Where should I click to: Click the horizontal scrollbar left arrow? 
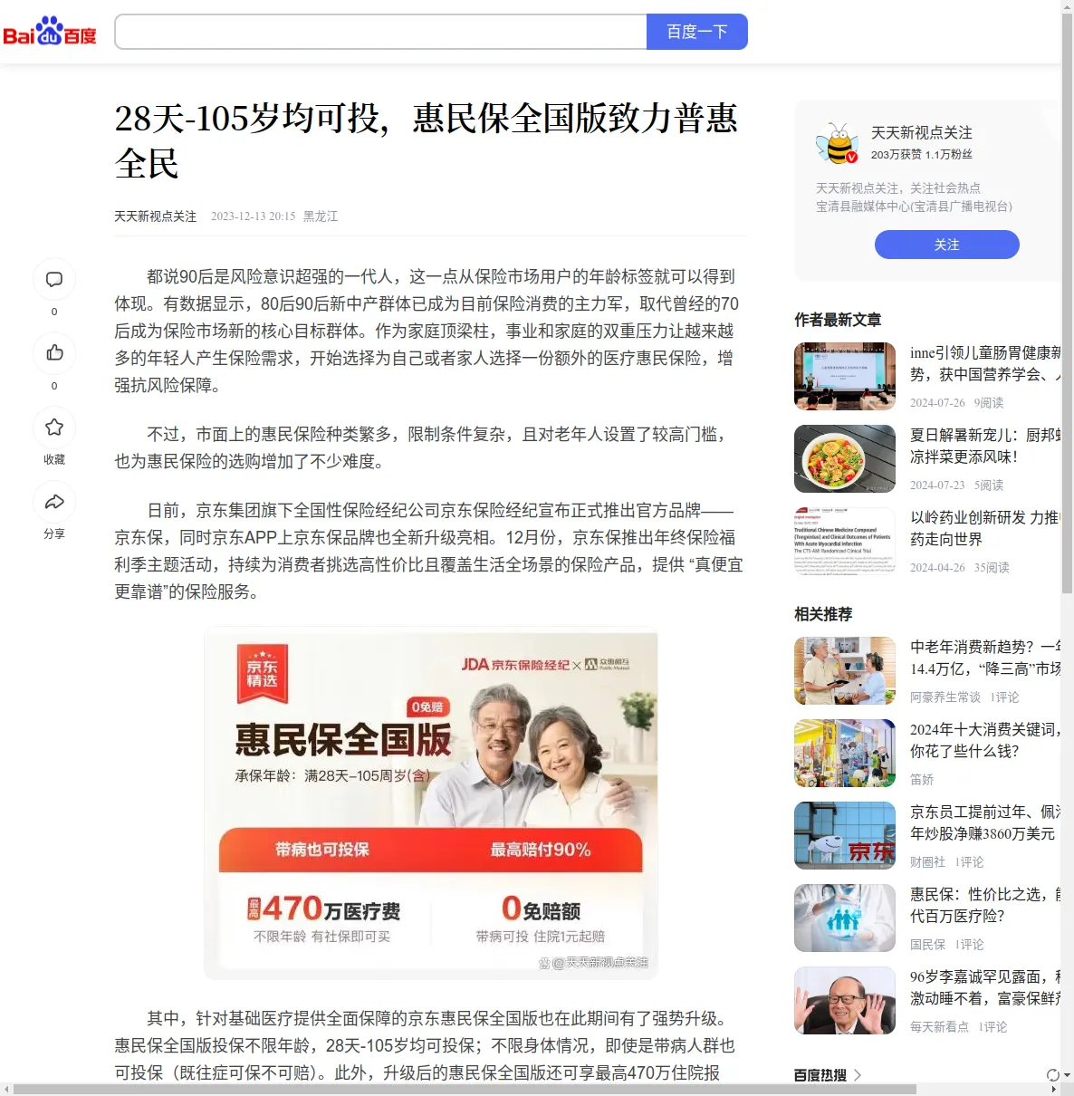6,1089
